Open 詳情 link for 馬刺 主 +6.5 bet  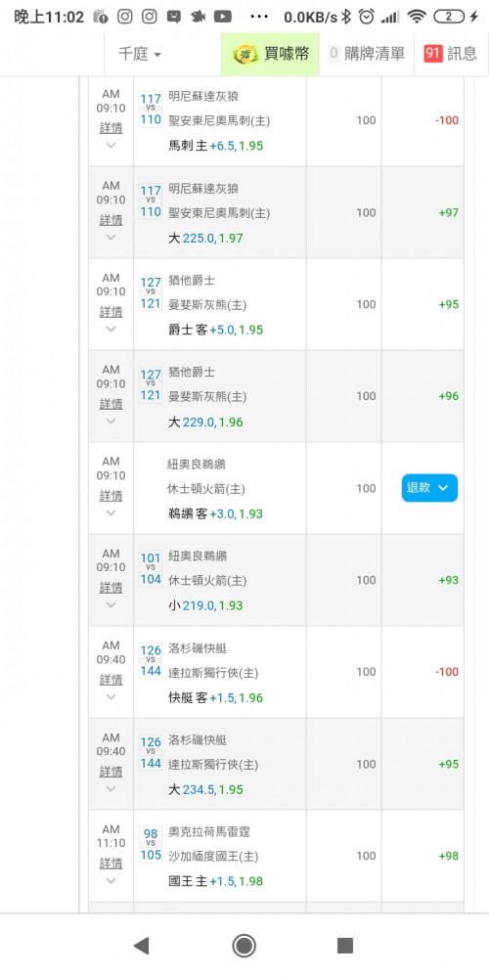[x=111, y=128]
